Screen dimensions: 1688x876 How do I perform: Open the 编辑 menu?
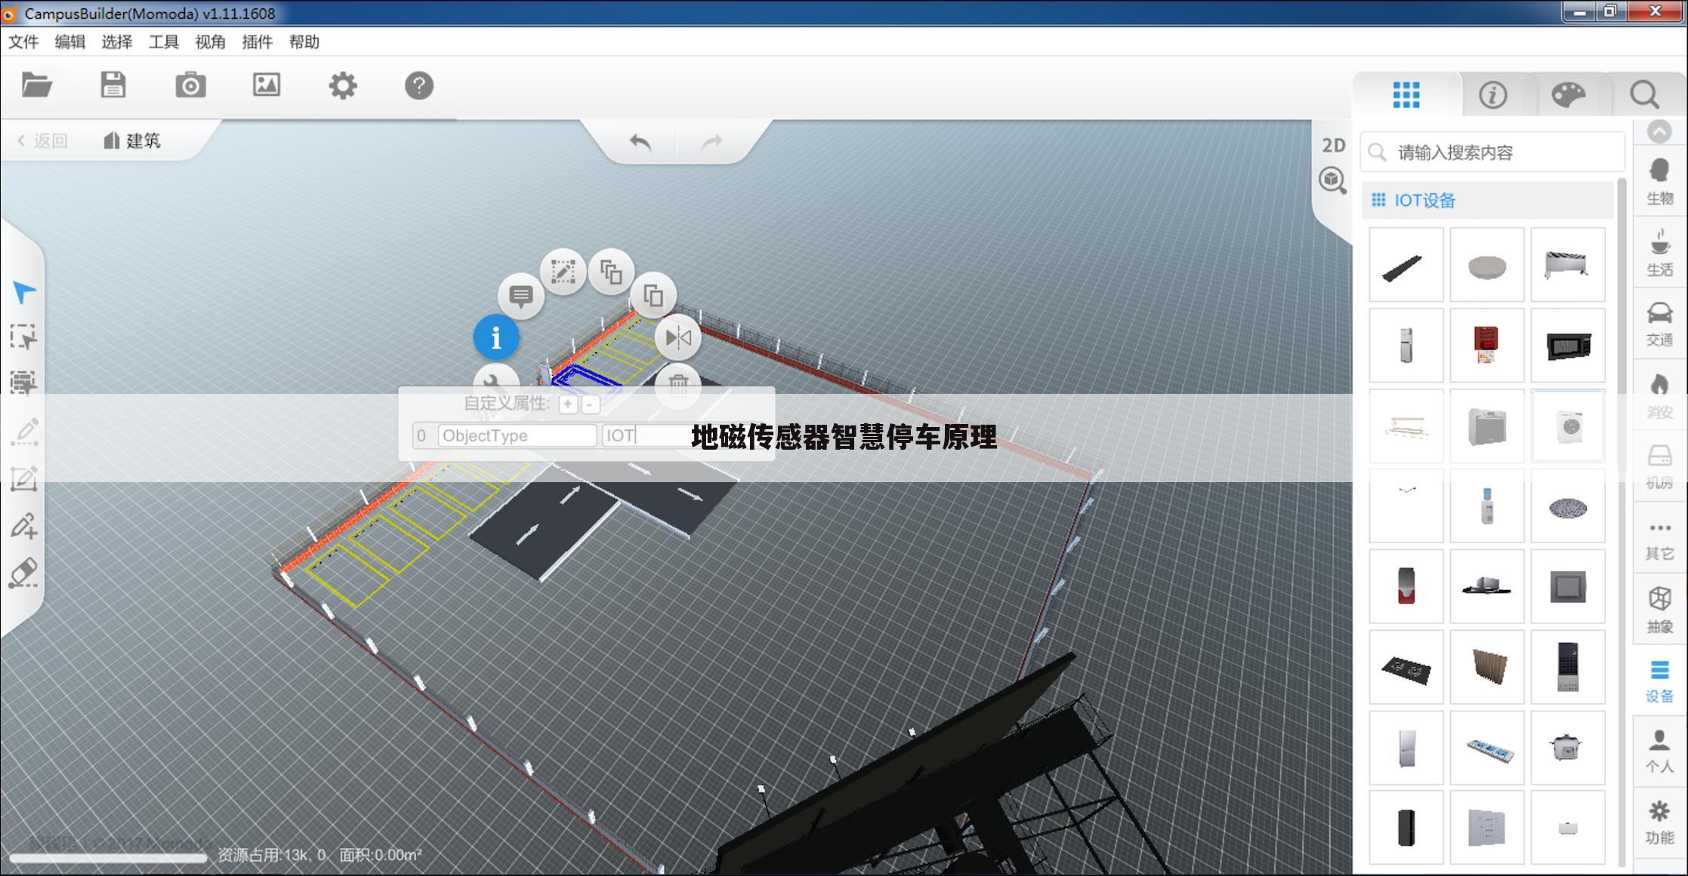tap(70, 42)
